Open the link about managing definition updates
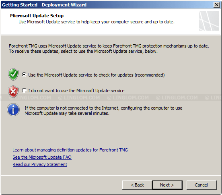The width and height of the screenshot is (222, 195). pos(70,150)
